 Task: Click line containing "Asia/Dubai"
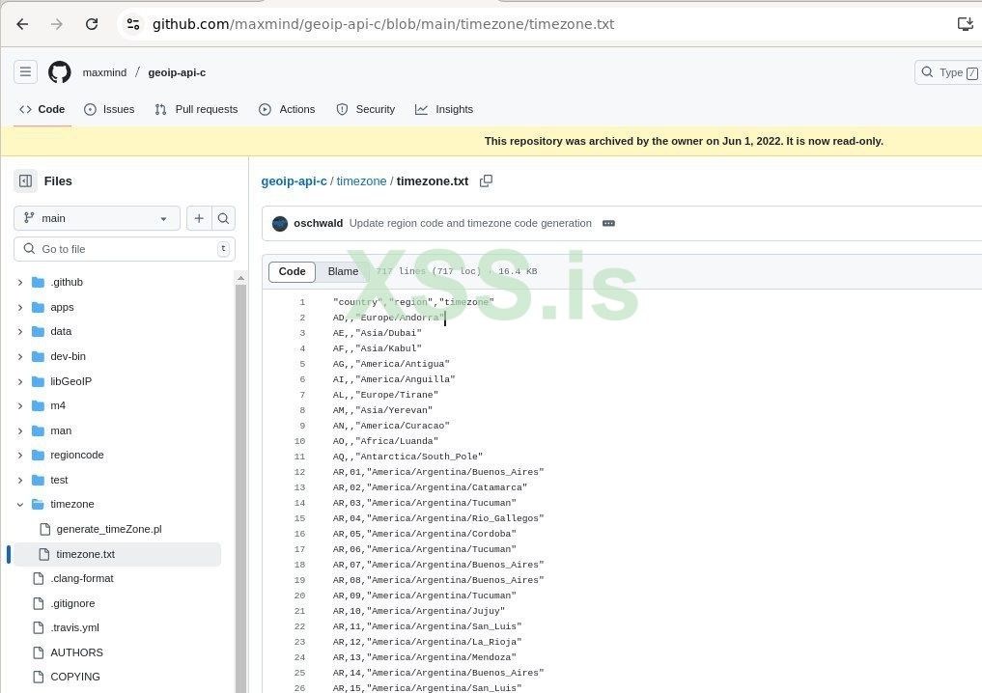[377, 333]
